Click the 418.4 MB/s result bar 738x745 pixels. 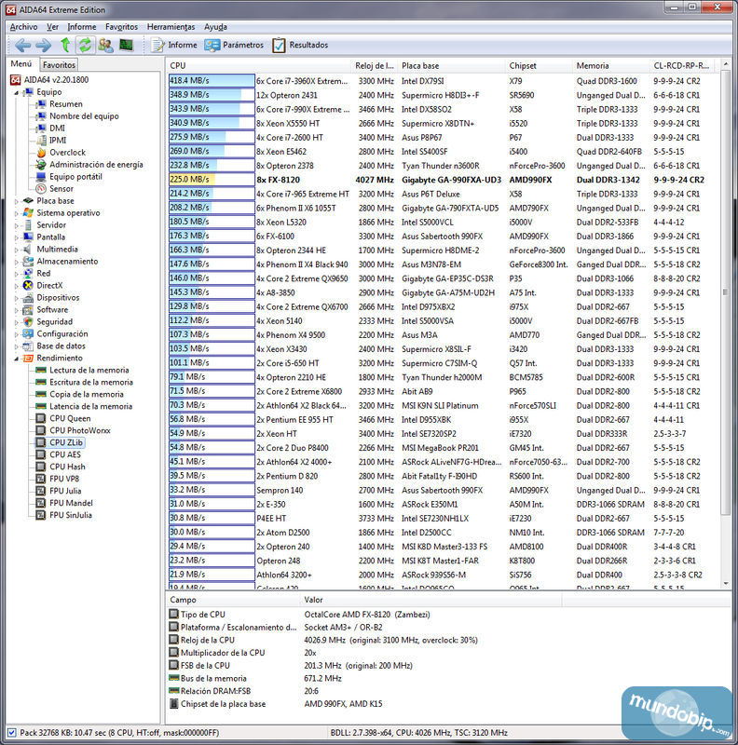[x=212, y=81]
